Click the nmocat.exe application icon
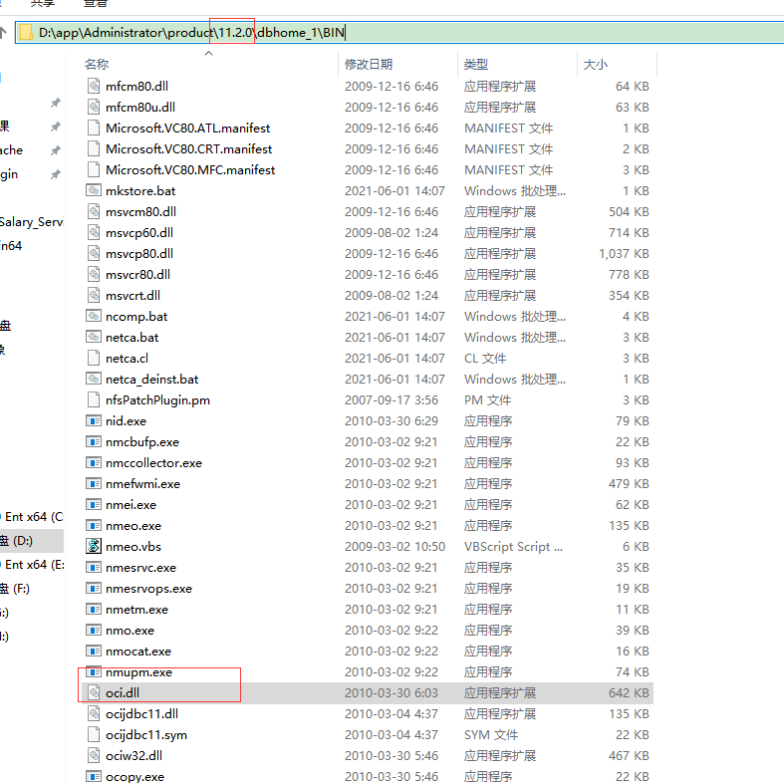Screen dimensions: 784x783 pyautogui.click(x=94, y=651)
